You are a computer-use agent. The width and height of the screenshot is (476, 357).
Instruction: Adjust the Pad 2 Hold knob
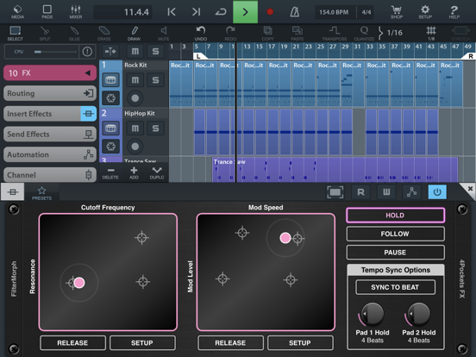coord(419,314)
